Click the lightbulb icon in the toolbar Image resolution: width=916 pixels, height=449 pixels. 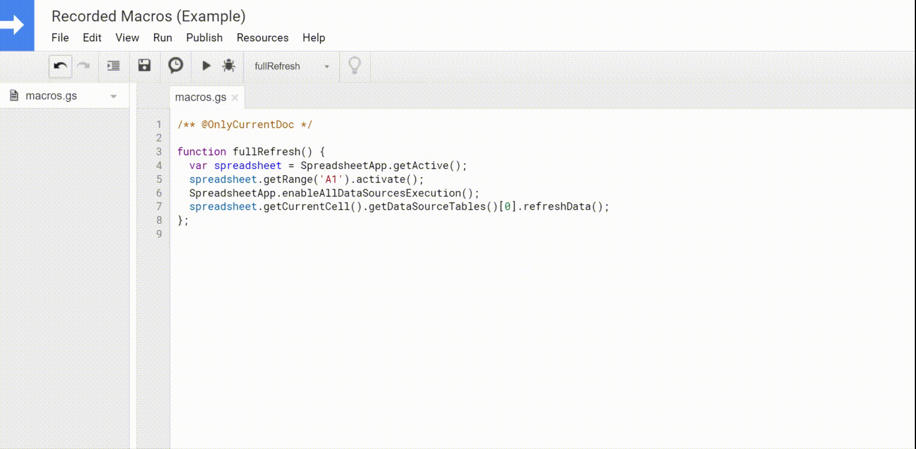[355, 66]
